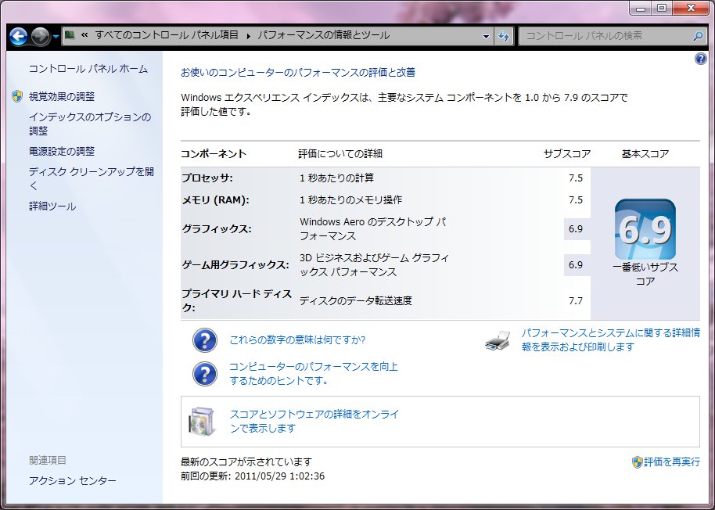Click the refresh icon beside address bar
This screenshot has height=510, width=715.
(x=505, y=36)
